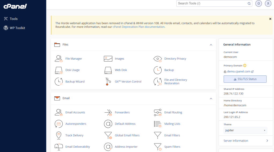Click the Server Information link text

[236, 141]
